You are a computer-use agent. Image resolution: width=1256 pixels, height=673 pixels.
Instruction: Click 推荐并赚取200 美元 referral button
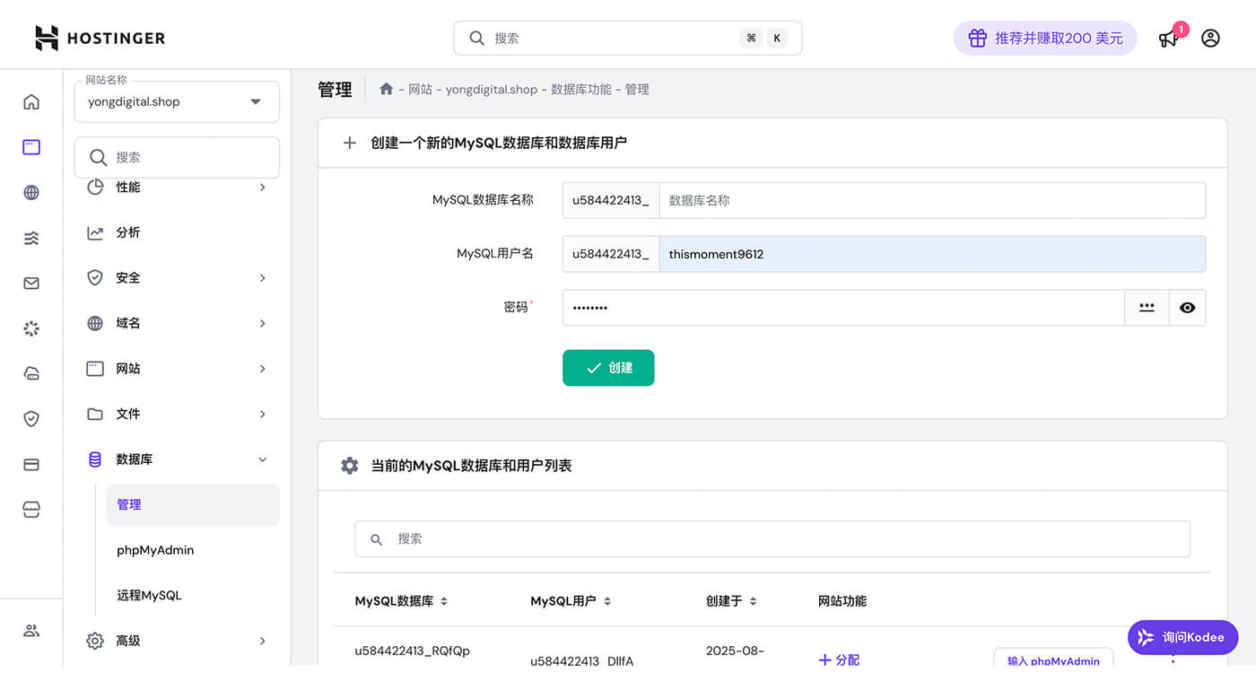click(x=1045, y=39)
